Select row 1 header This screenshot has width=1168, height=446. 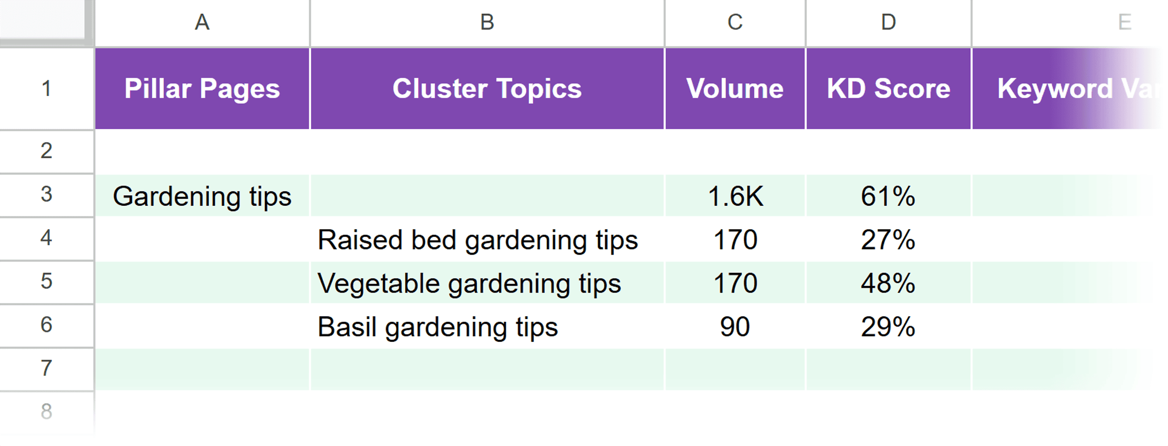(x=45, y=88)
